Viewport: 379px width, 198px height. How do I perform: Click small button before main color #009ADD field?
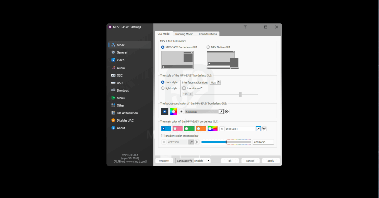coord(222,129)
